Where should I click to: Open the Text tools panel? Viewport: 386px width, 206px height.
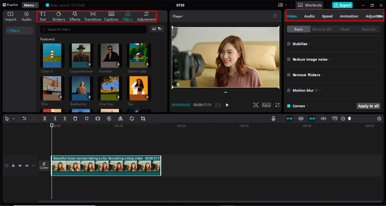(43, 16)
